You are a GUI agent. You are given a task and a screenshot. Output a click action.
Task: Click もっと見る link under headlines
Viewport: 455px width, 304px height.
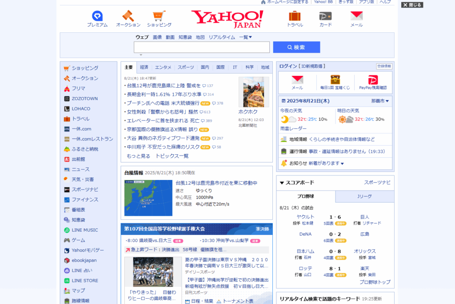[139, 156]
